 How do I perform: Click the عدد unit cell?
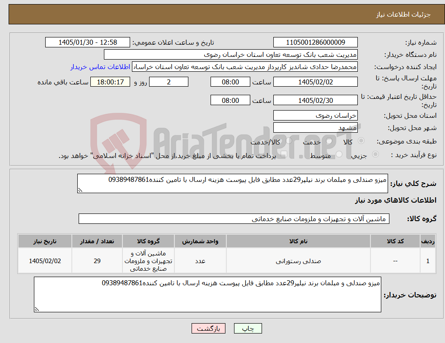coord(200,261)
